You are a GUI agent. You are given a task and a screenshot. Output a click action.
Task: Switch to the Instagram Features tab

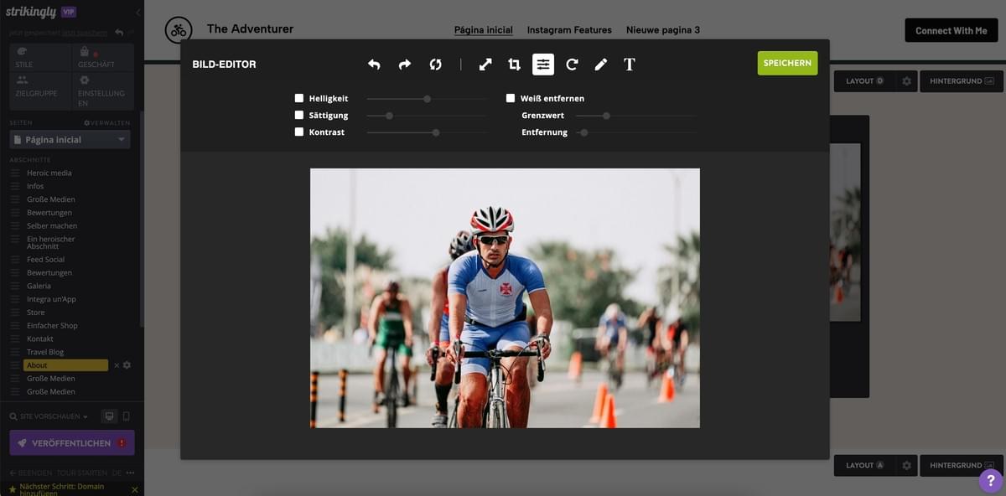569,29
